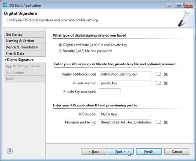Cancel the iOS build wizard
Image resolution: width=196 pixels, height=161 pixels.
tap(177, 152)
